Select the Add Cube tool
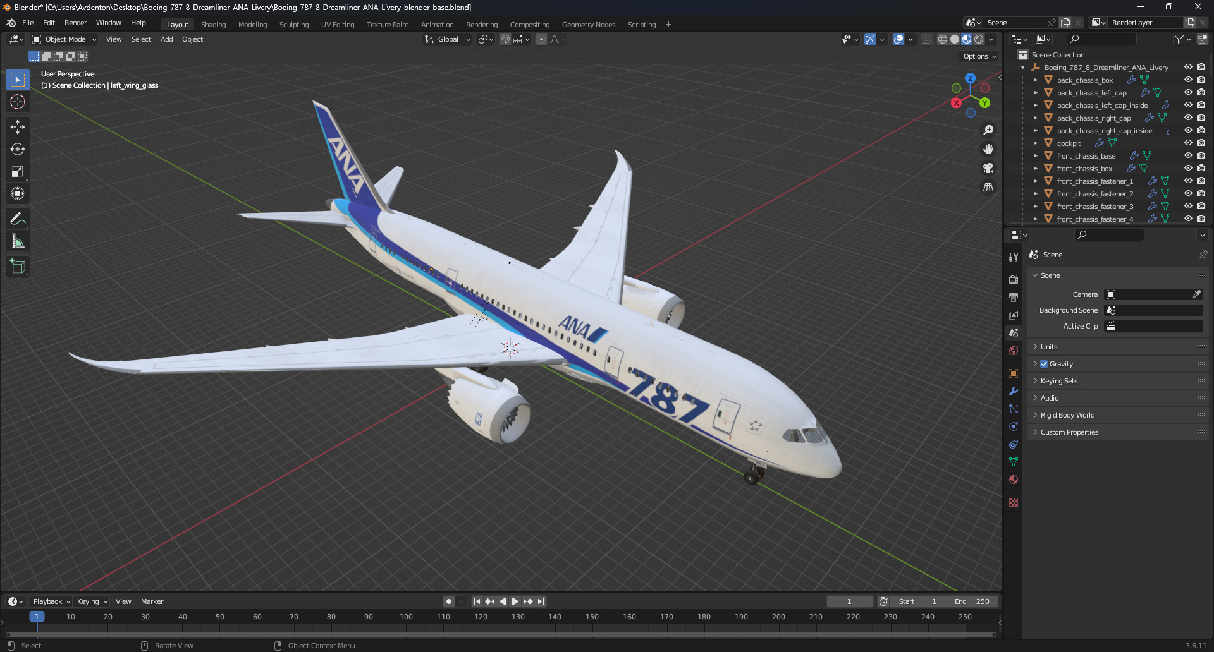The height and width of the screenshot is (652, 1214). coord(18,266)
